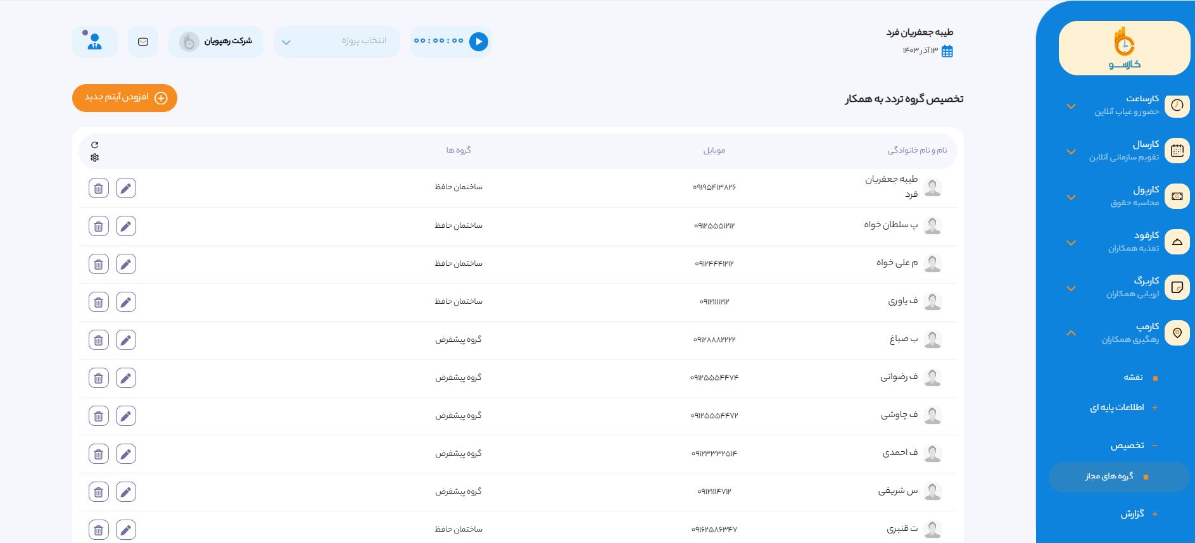The height and width of the screenshot is (543, 1195).
Task: Expand the کارپول sidebar section
Action: click(1071, 197)
